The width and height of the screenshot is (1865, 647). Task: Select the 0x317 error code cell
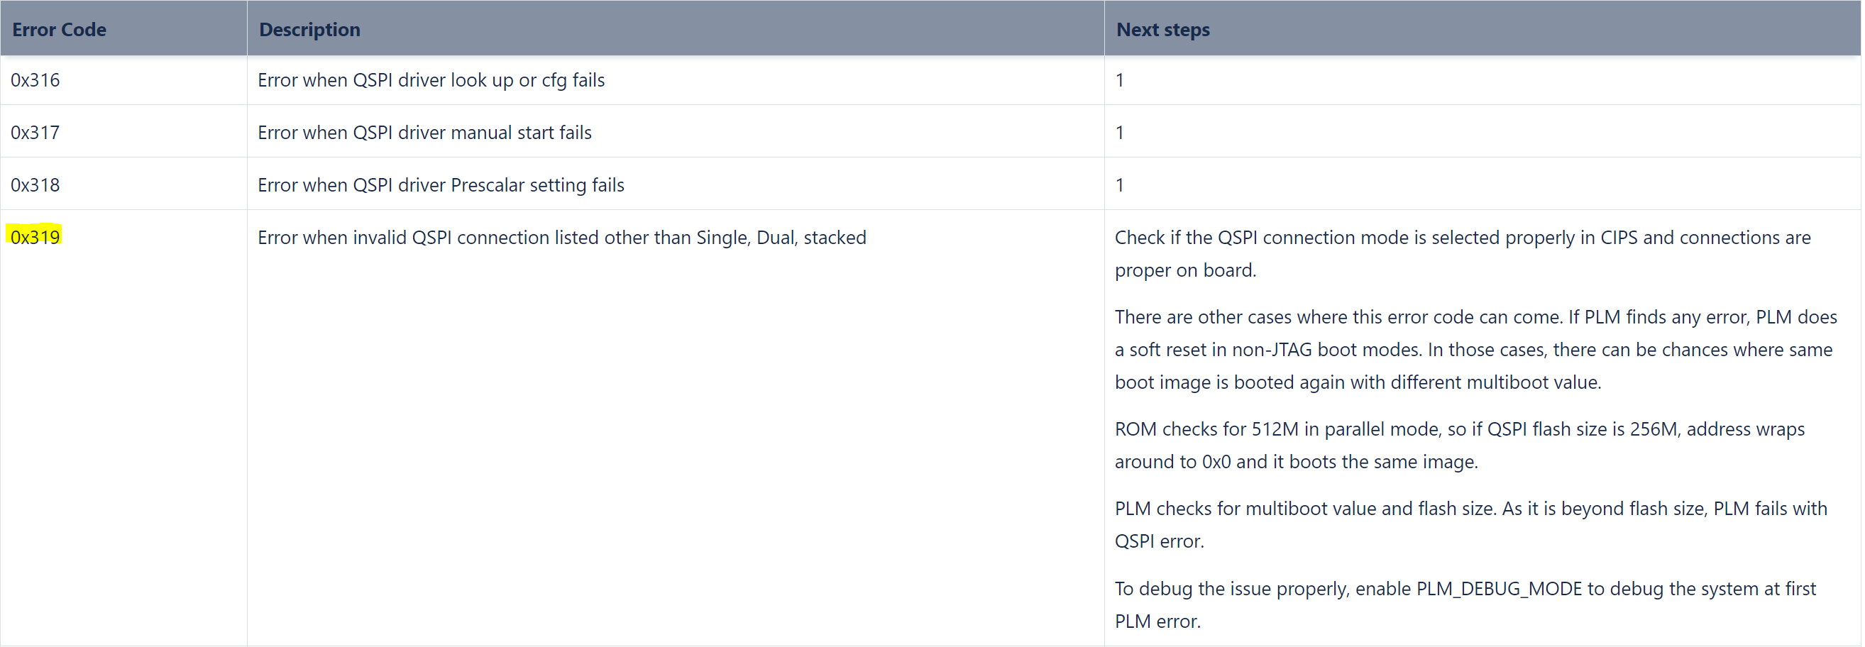35,133
